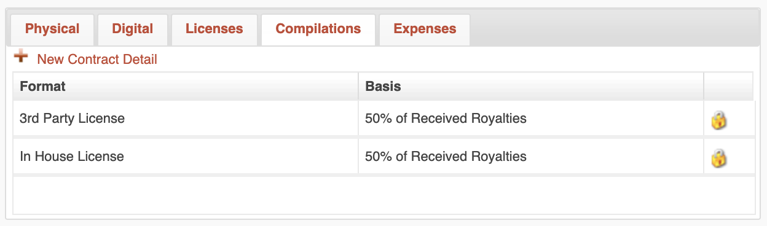Click the 3rd Party License basis cell
The width and height of the screenshot is (767, 226).
tap(531, 119)
